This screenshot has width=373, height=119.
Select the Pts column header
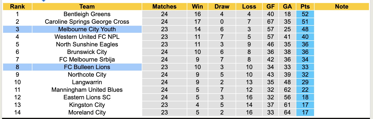tap(305, 7)
